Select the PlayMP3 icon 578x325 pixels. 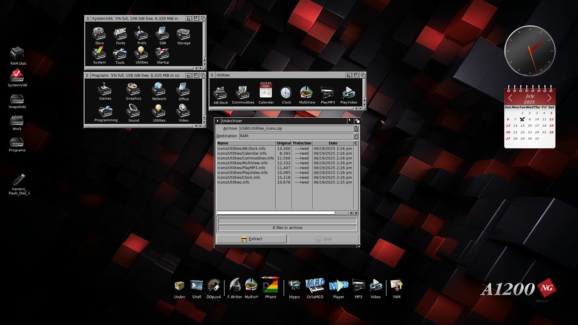[328, 93]
